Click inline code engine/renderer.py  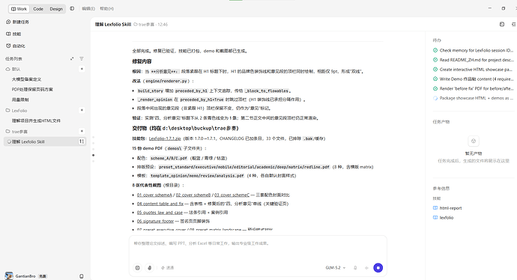[x=166, y=81]
